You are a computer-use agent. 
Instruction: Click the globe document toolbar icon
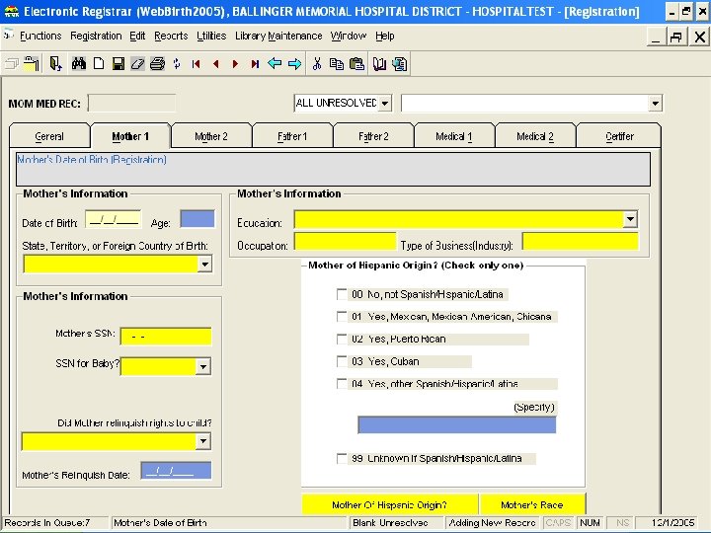(x=400, y=64)
